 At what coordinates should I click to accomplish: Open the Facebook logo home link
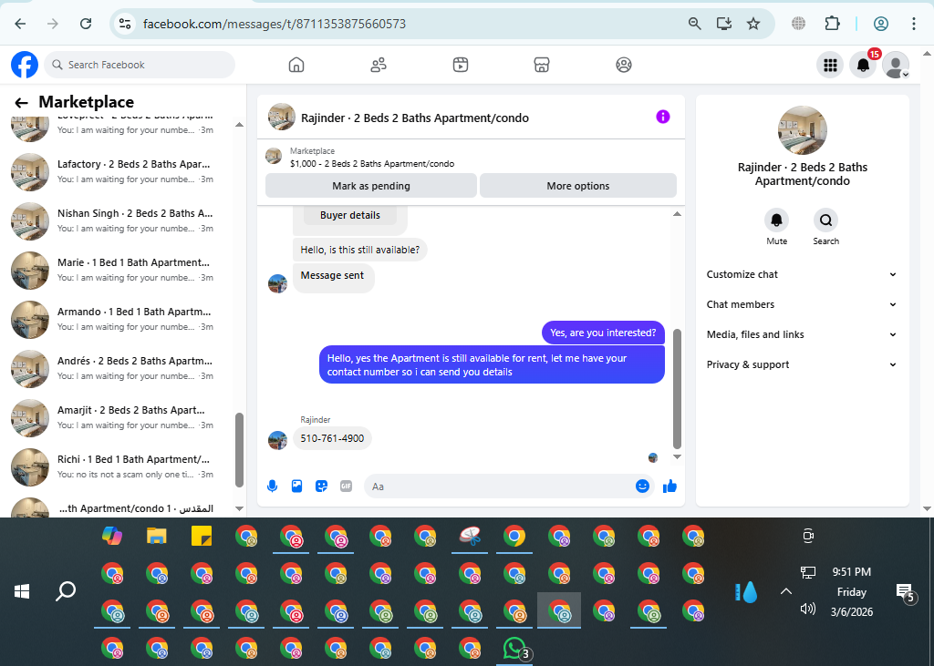25,65
